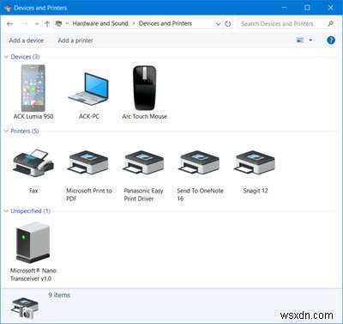The width and height of the screenshot is (343, 324).
Task: Click the change view icon
Action: [x=300, y=40]
